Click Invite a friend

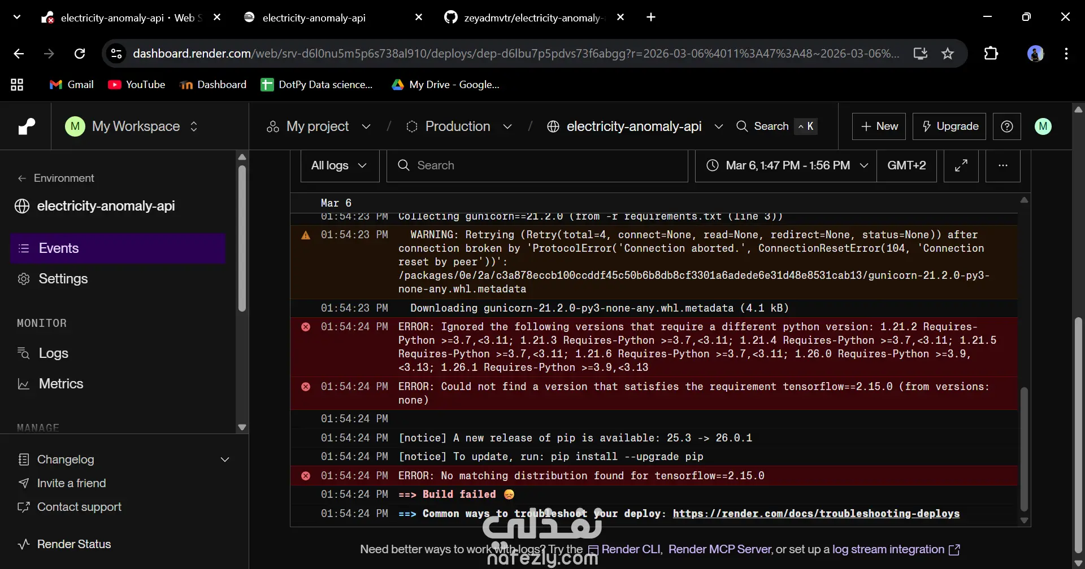[62, 483]
